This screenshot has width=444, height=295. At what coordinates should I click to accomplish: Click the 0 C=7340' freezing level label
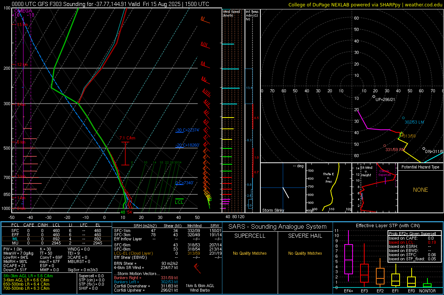click(x=184, y=183)
